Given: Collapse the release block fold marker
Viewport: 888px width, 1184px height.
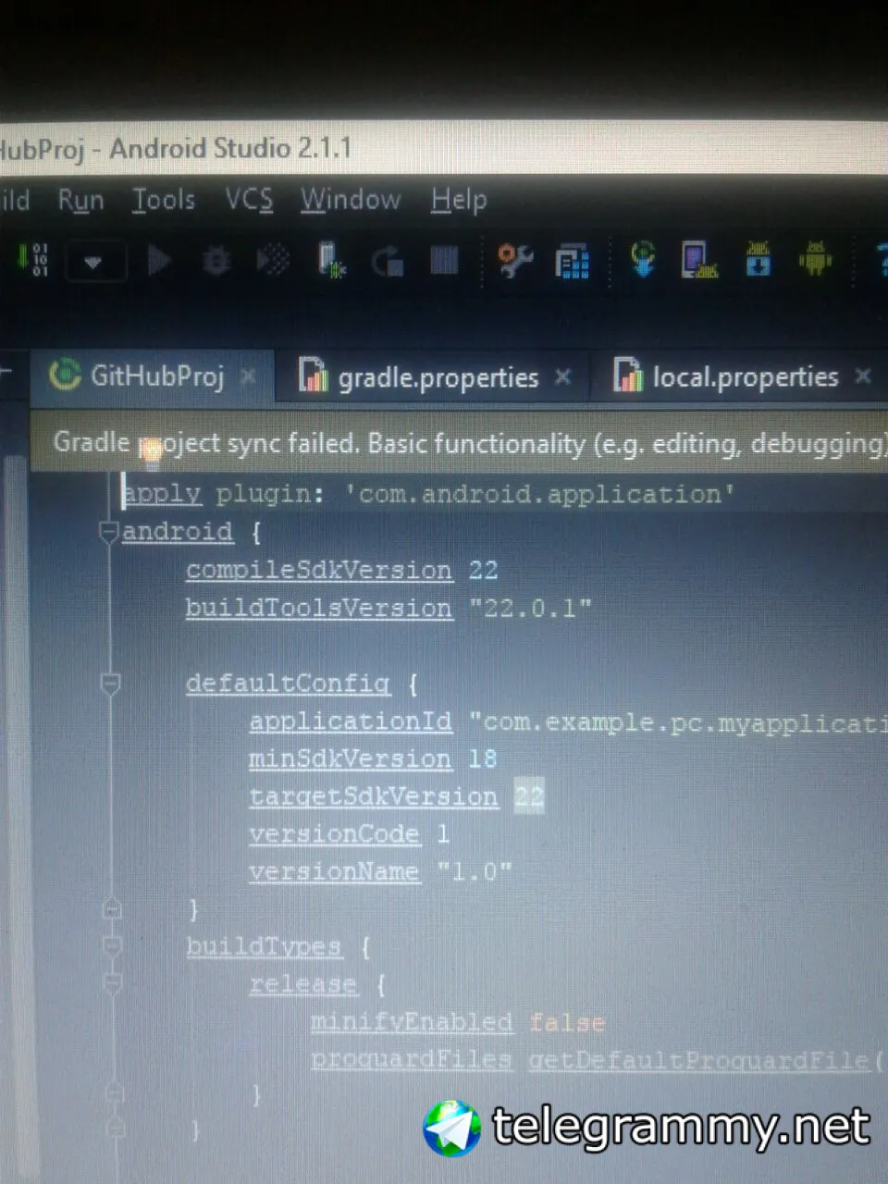Looking at the screenshot, I should (x=113, y=983).
